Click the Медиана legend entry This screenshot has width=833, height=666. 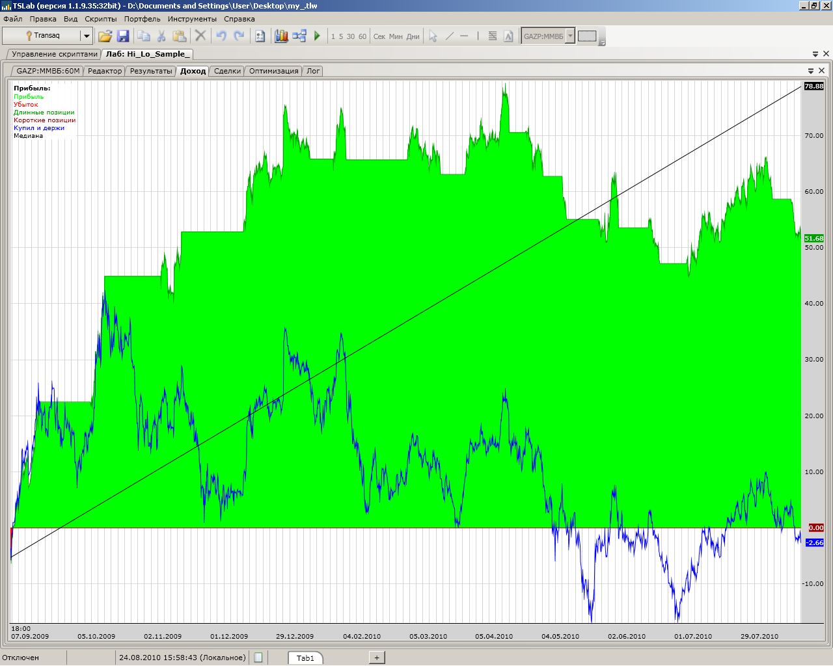[28, 135]
